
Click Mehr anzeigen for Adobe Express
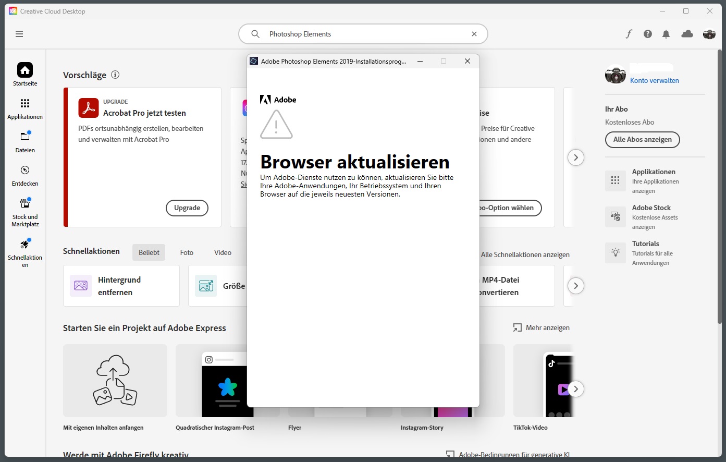[542, 327]
